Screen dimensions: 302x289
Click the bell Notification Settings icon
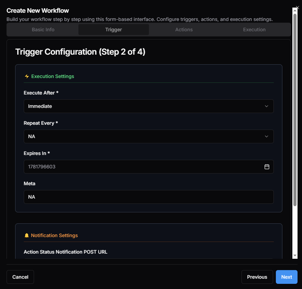point(27,235)
